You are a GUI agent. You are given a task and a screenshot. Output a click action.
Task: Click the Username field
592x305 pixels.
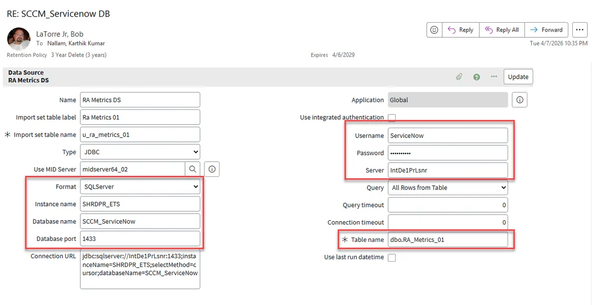pyautogui.click(x=447, y=136)
